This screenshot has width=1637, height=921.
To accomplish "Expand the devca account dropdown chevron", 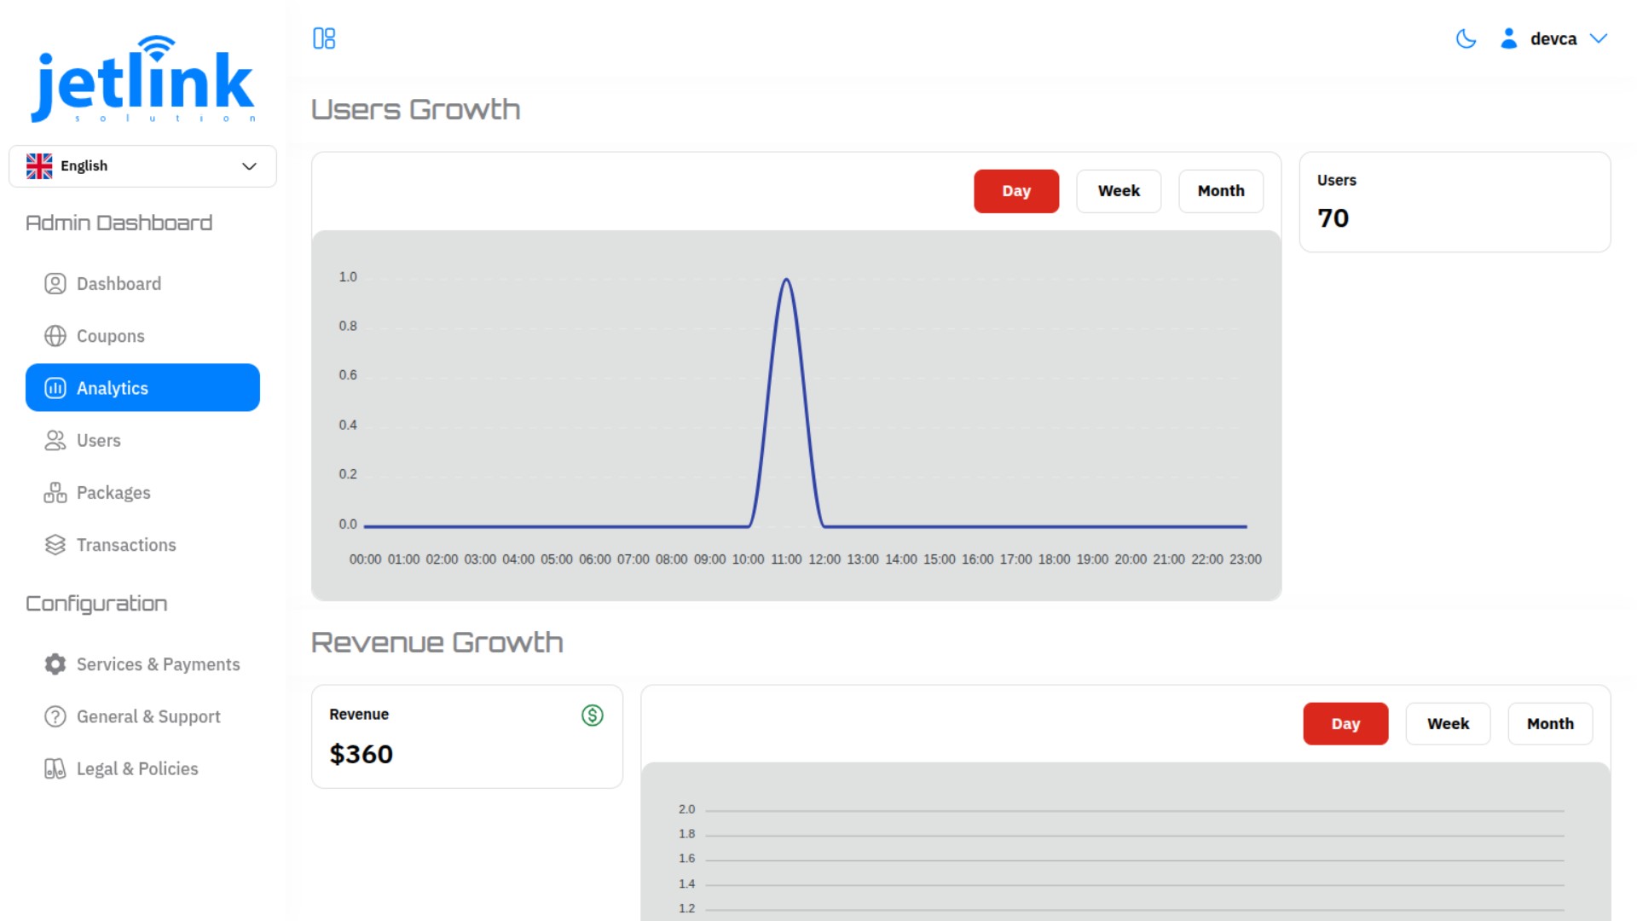I will (x=1599, y=38).
